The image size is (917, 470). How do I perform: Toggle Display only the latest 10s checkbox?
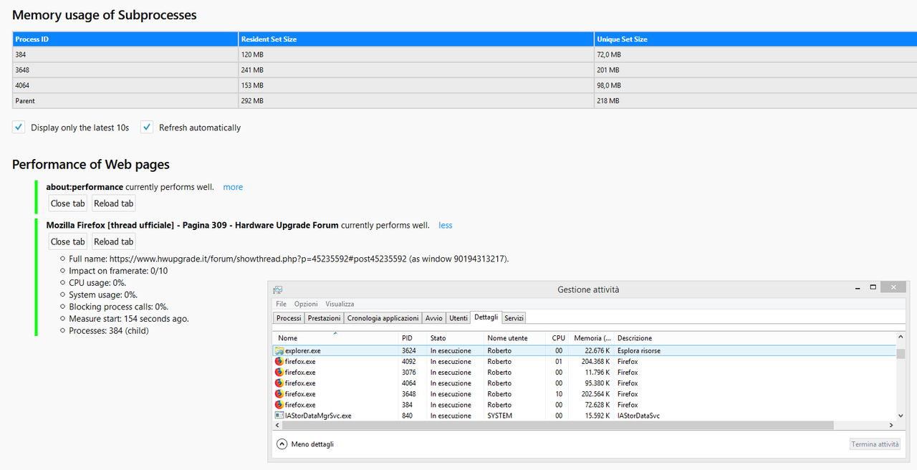coord(19,127)
